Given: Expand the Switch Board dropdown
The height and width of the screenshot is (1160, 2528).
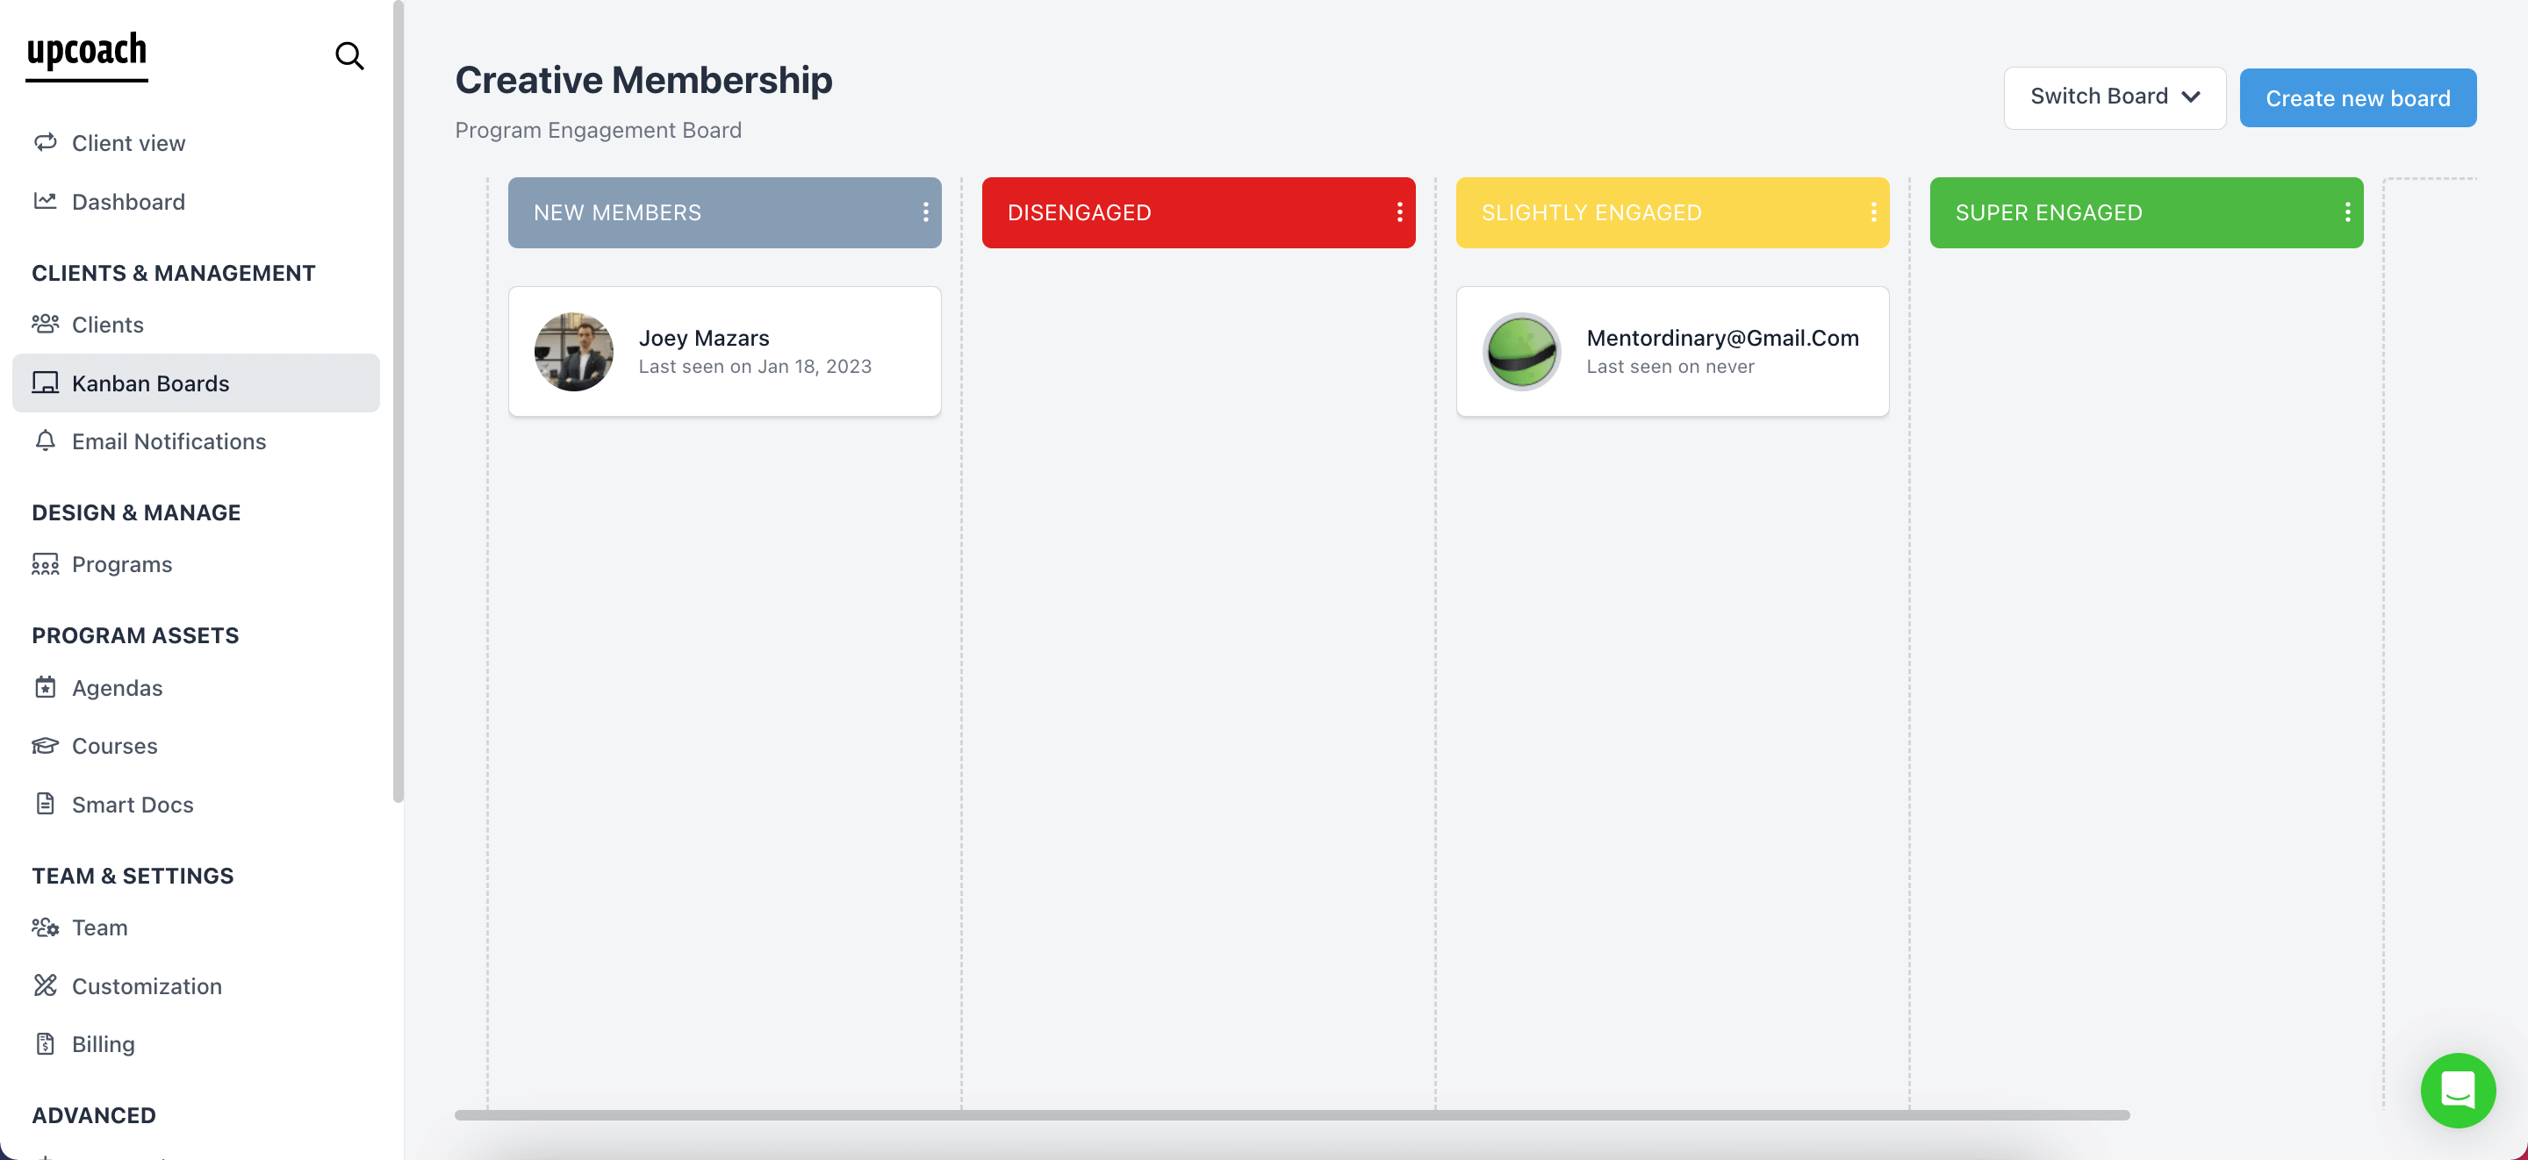Looking at the screenshot, I should (x=2115, y=97).
